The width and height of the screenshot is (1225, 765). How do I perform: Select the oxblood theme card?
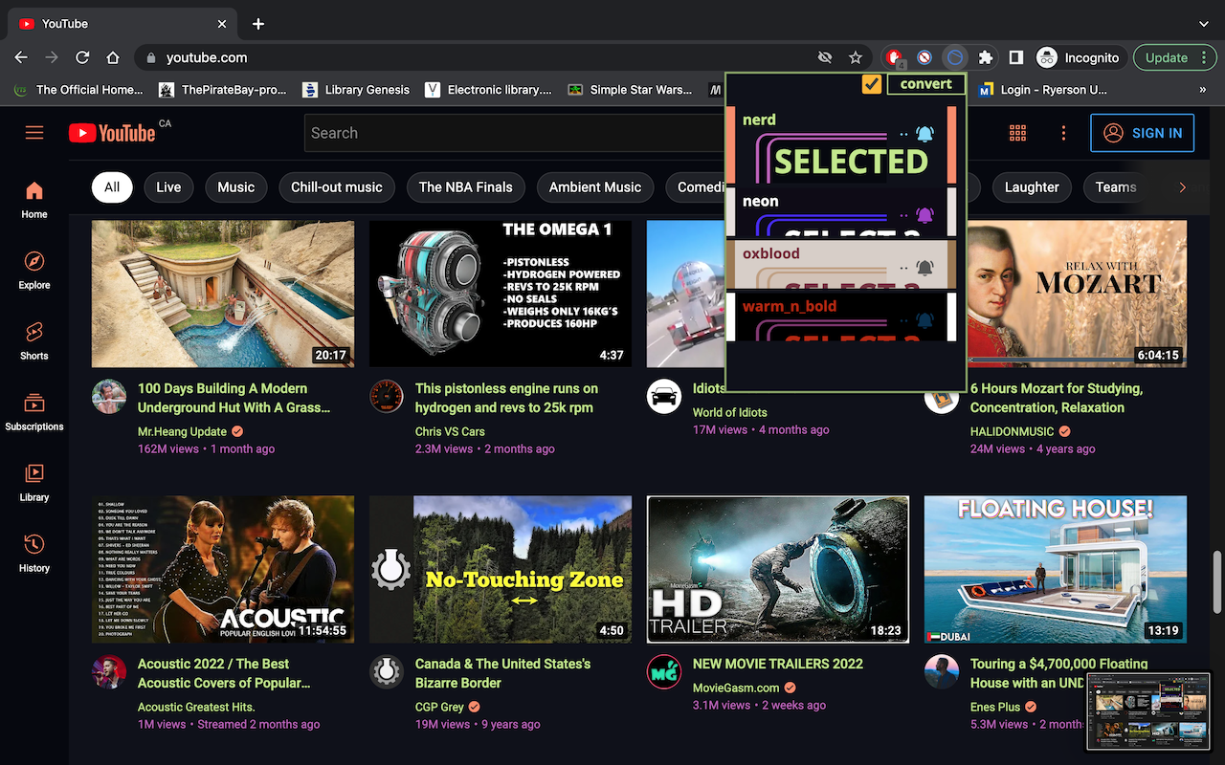click(x=841, y=264)
